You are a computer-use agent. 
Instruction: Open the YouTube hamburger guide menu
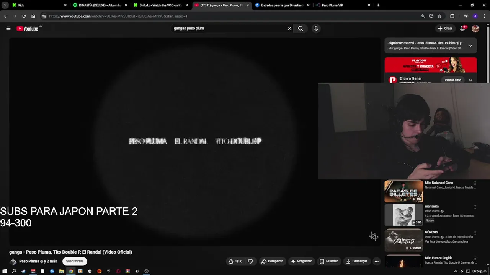[8, 28]
